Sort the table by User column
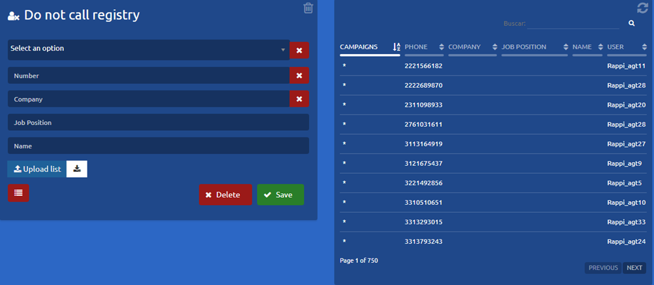Screen dimensions: 654x285 click(x=626, y=47)
